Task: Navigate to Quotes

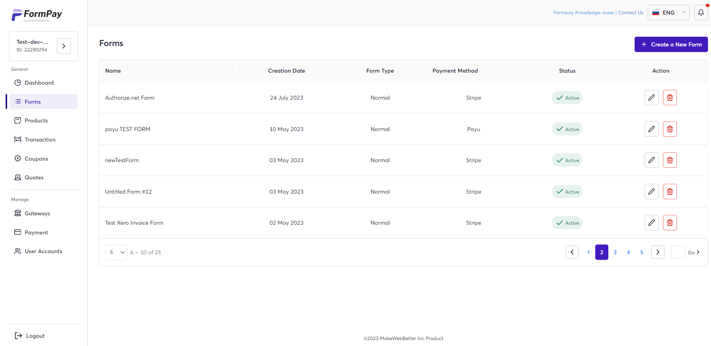Action: click(43, 177)
